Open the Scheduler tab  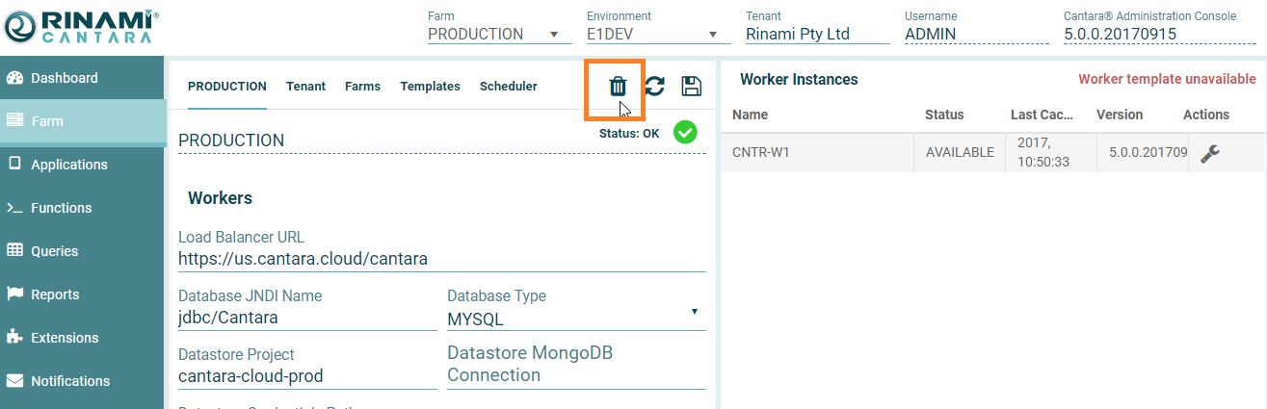[x=508, y=87]
